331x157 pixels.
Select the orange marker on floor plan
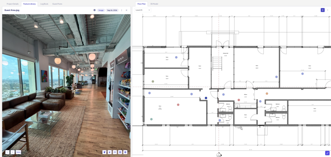[x=267, y=93]
